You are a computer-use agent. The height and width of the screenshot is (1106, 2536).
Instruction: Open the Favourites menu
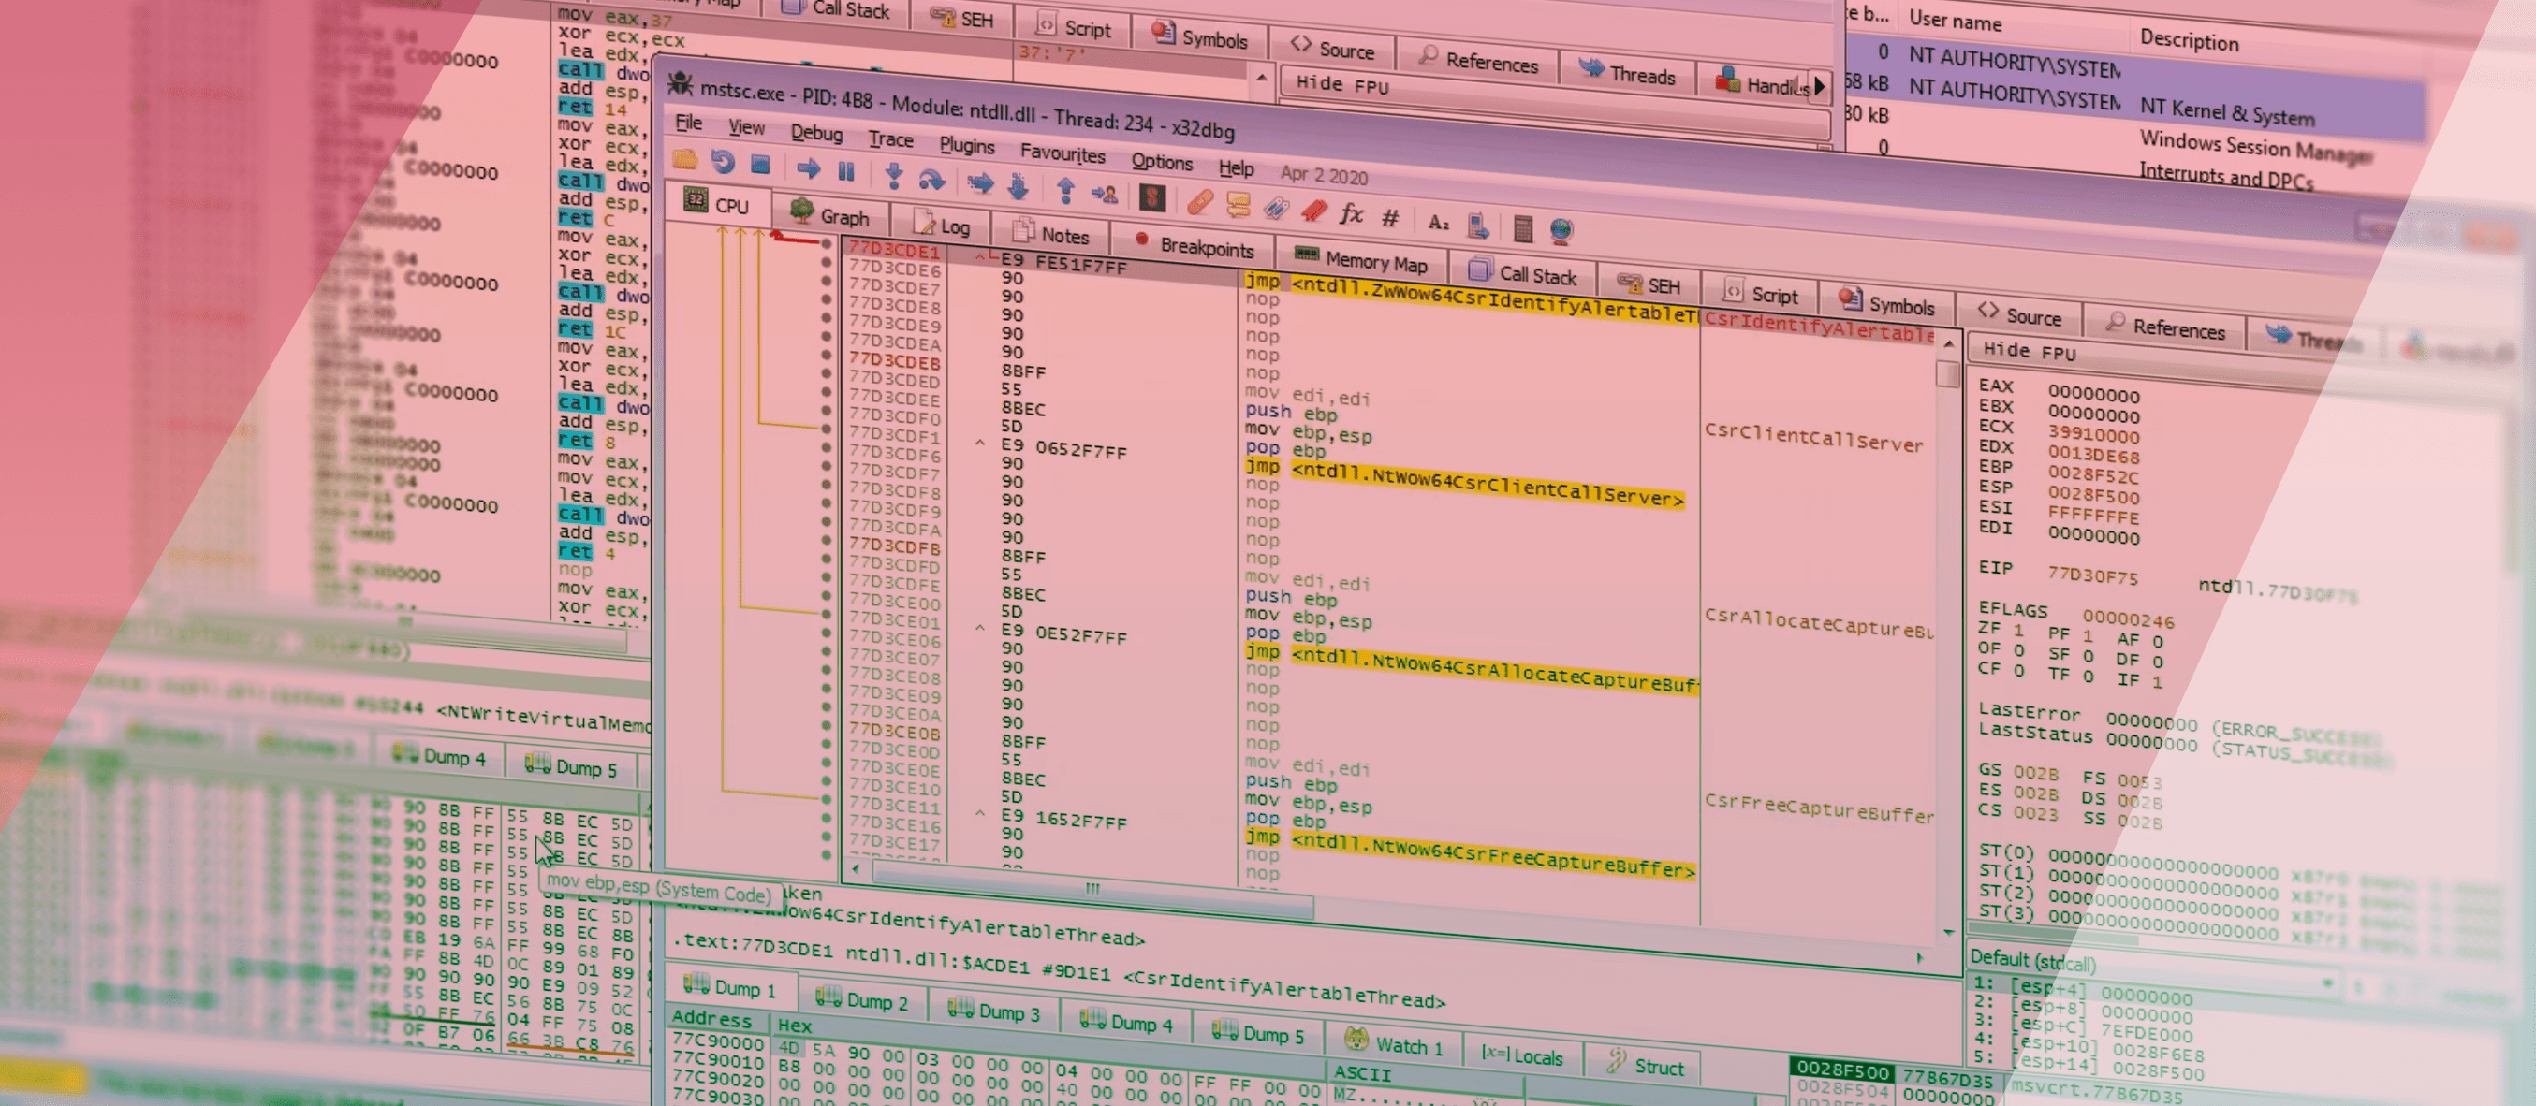point(1063,153)
